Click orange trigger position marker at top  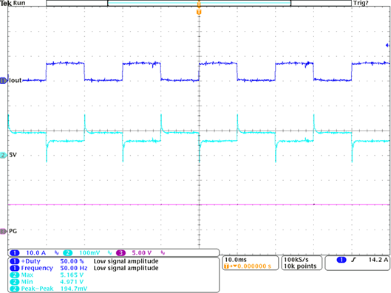tap(199, 12)
